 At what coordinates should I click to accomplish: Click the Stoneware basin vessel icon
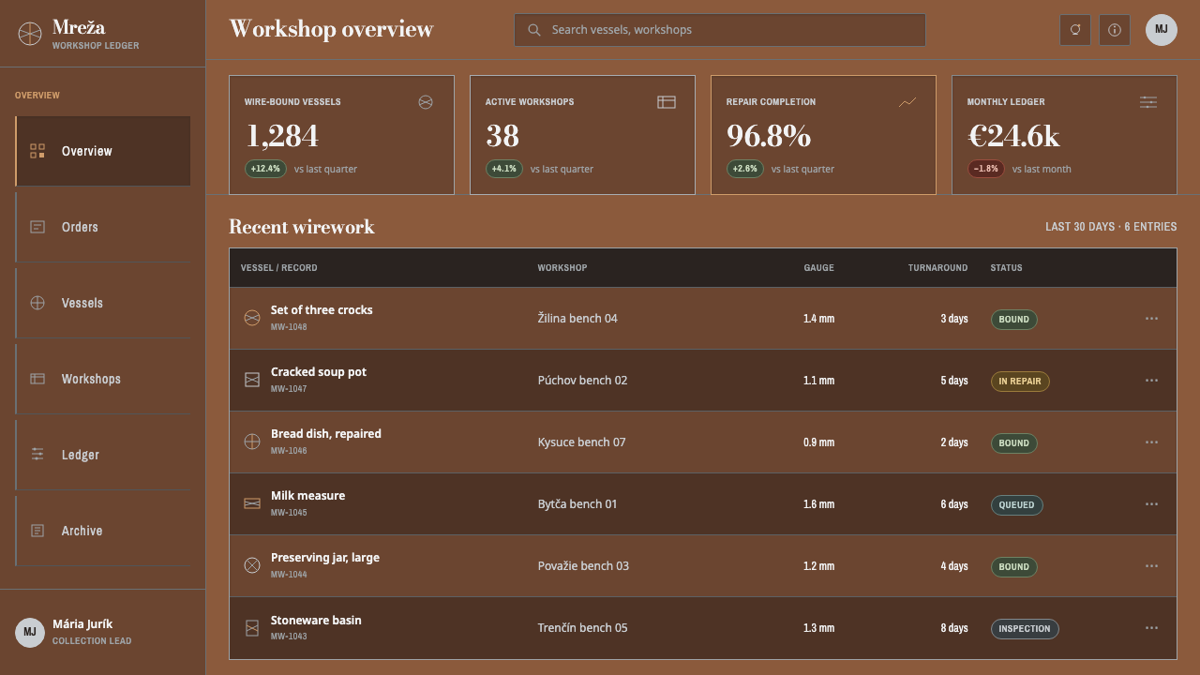[252, 628]
